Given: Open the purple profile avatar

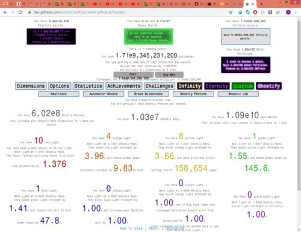Looking at the screenshot, I should 288,12.
